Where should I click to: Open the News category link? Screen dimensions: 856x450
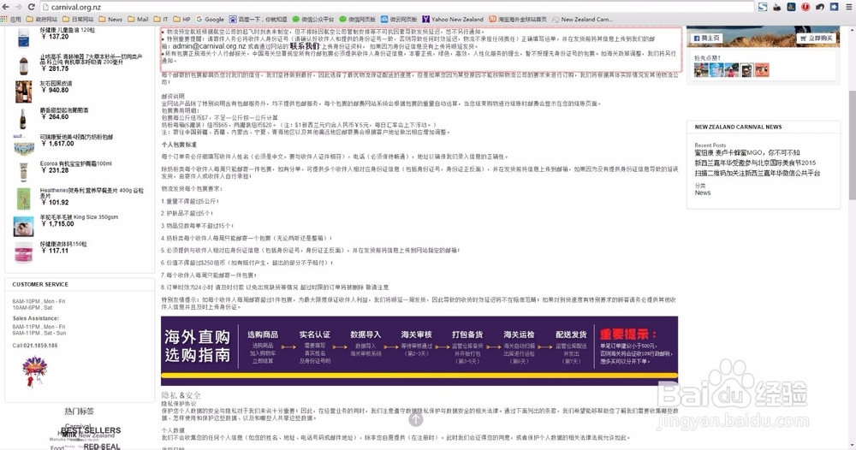pyautogui.click(x=703, y=192)
